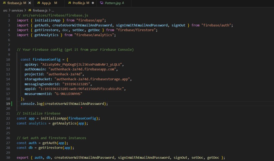The height and width of the screenshot is (161, 274).
Task: Open the src breadcrumb segment
Action: tap(5, 11)
